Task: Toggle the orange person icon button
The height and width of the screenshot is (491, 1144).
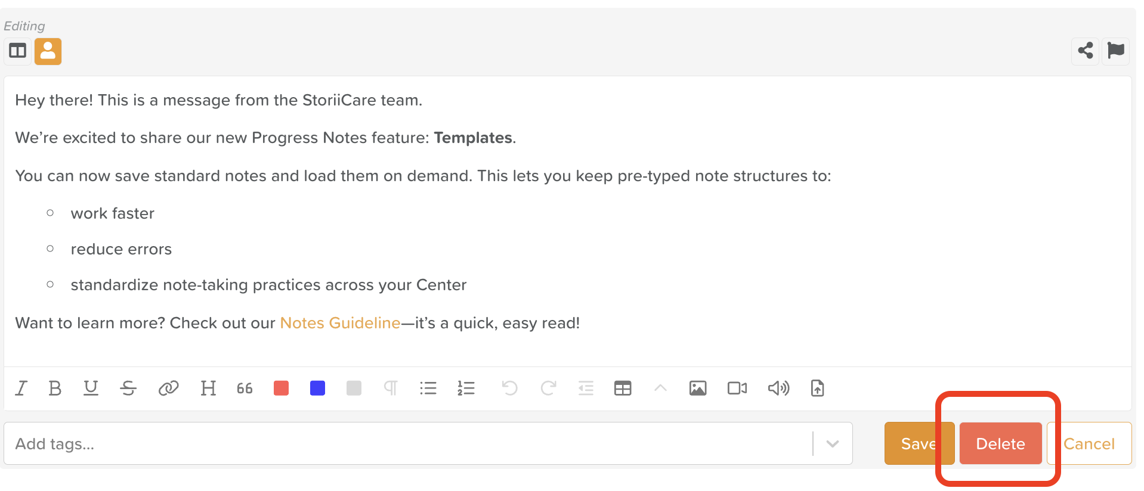Action: 48,51
